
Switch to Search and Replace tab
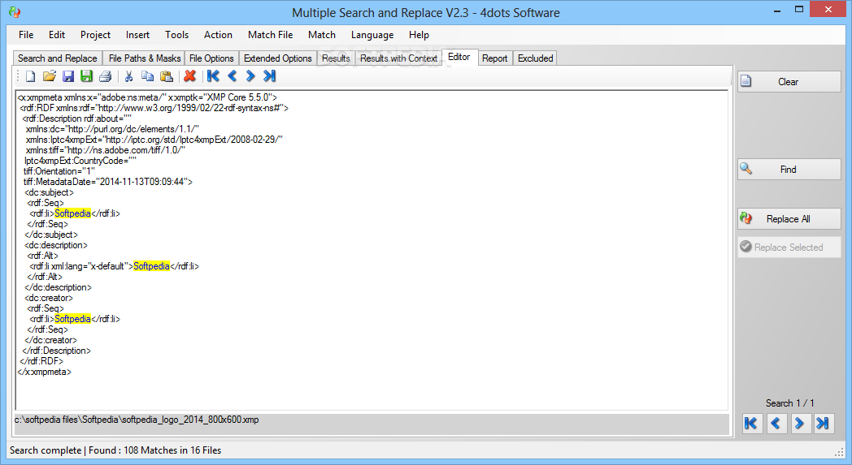tap(58, 58)
